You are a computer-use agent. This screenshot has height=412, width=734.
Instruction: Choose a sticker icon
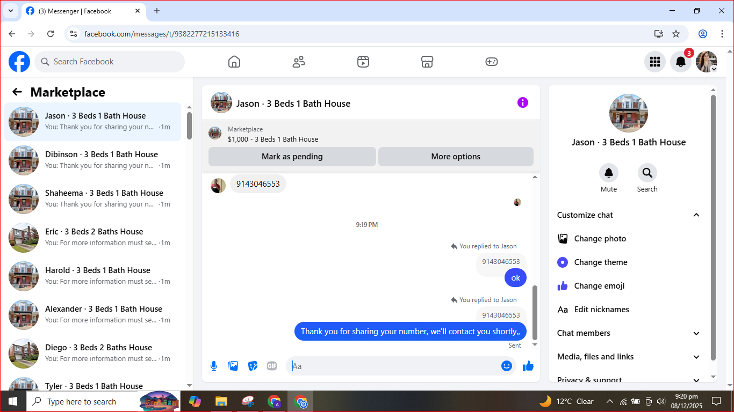[x=253, y=366]
